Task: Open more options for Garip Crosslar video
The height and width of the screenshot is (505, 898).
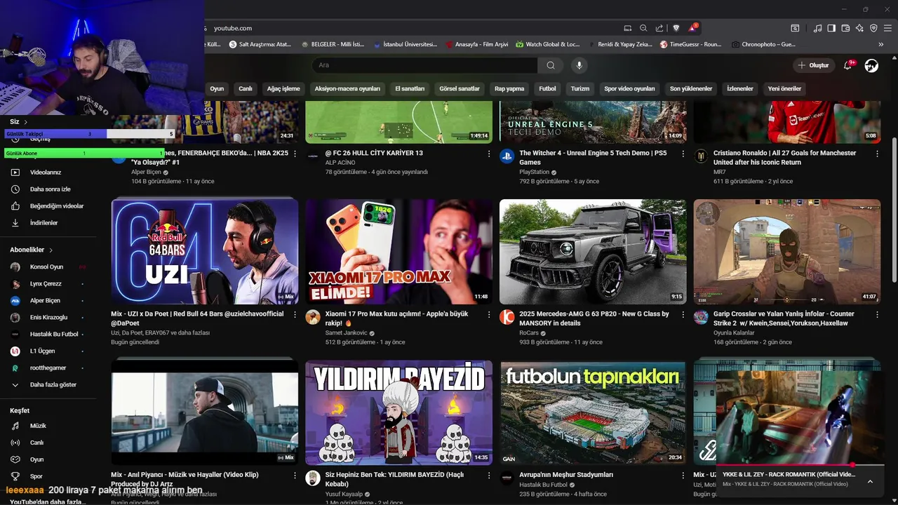Action: 877,315
